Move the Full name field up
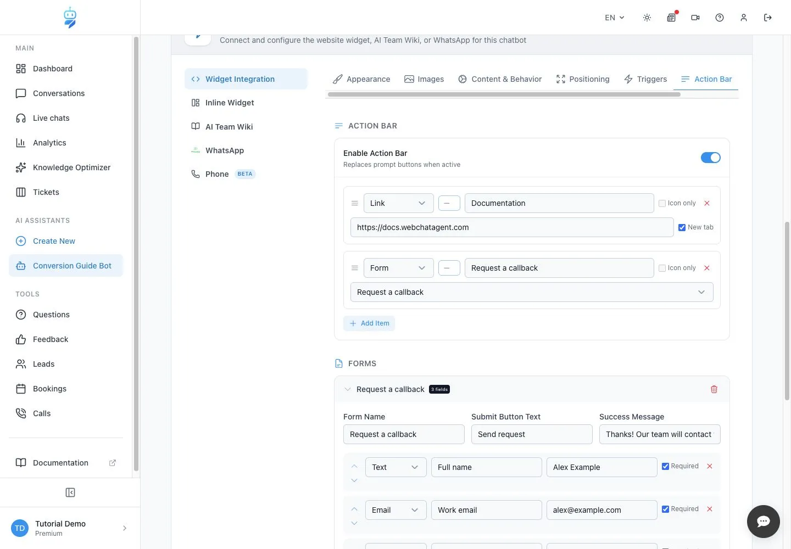This screenshot has width=791, height=549. coord(354,466)
